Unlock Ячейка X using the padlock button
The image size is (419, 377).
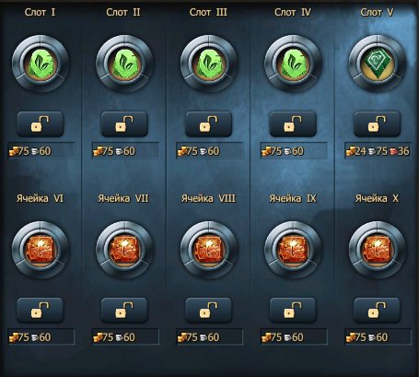pyautogui.click(x=378, y=310)
